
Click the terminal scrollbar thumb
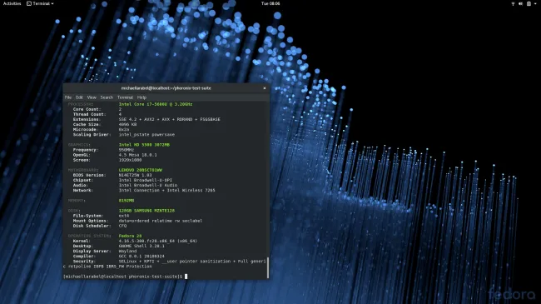click(268, 267)
